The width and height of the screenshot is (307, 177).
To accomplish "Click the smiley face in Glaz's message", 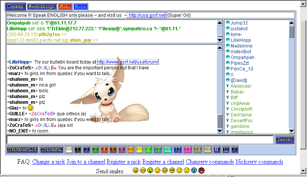I will click(x=30, y=108).
